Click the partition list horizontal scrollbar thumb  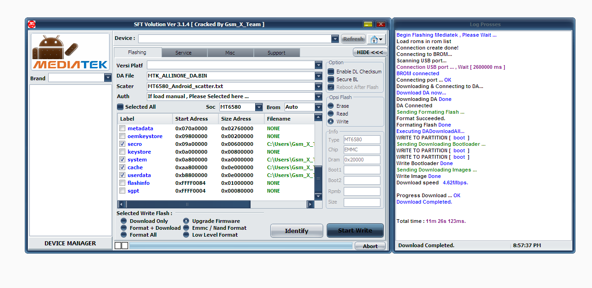tap(188, 204)
